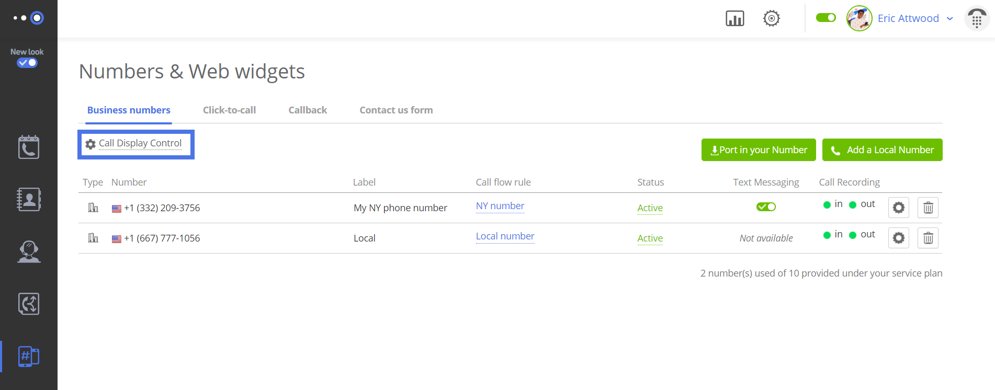Open the NY number call flow rule

click(500, 206)
